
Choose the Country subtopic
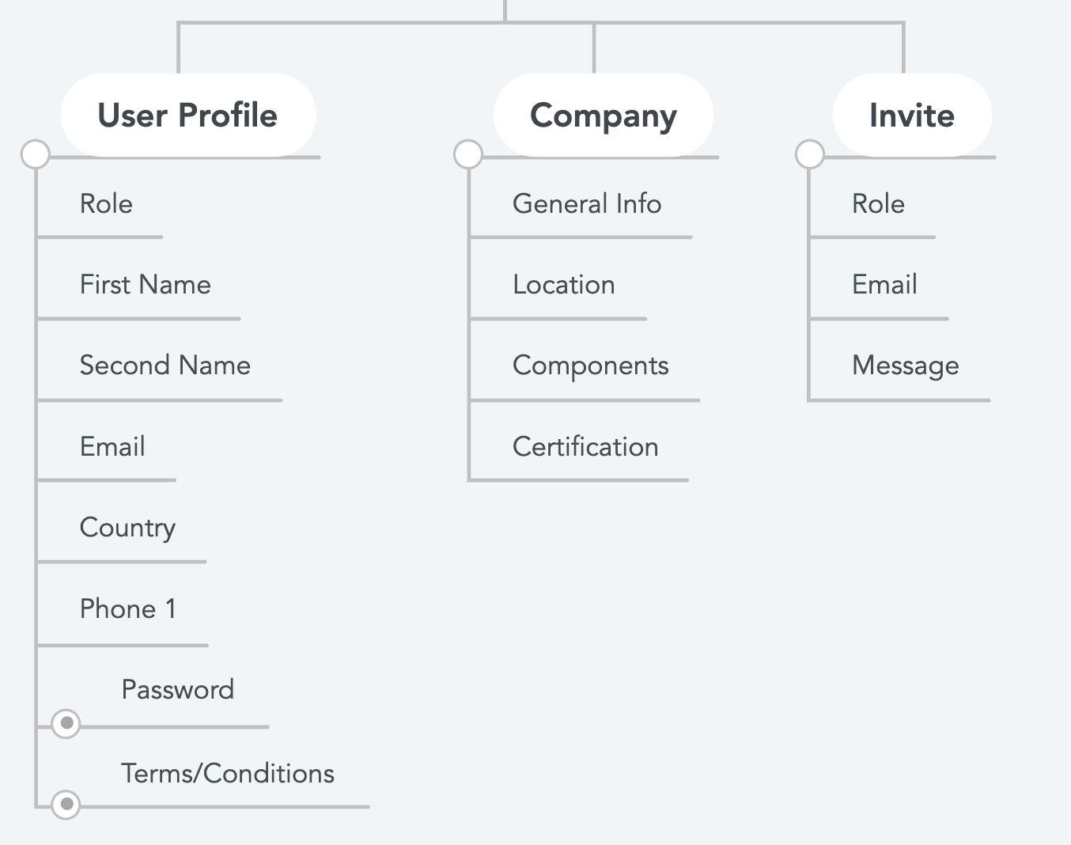(x=128, y=529)
